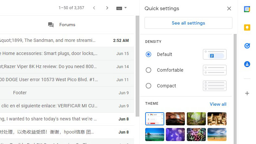The height and width of the screenshot is (144, 256).
Task: Open Google Tasks side panel icon
Action: (247, 46)
